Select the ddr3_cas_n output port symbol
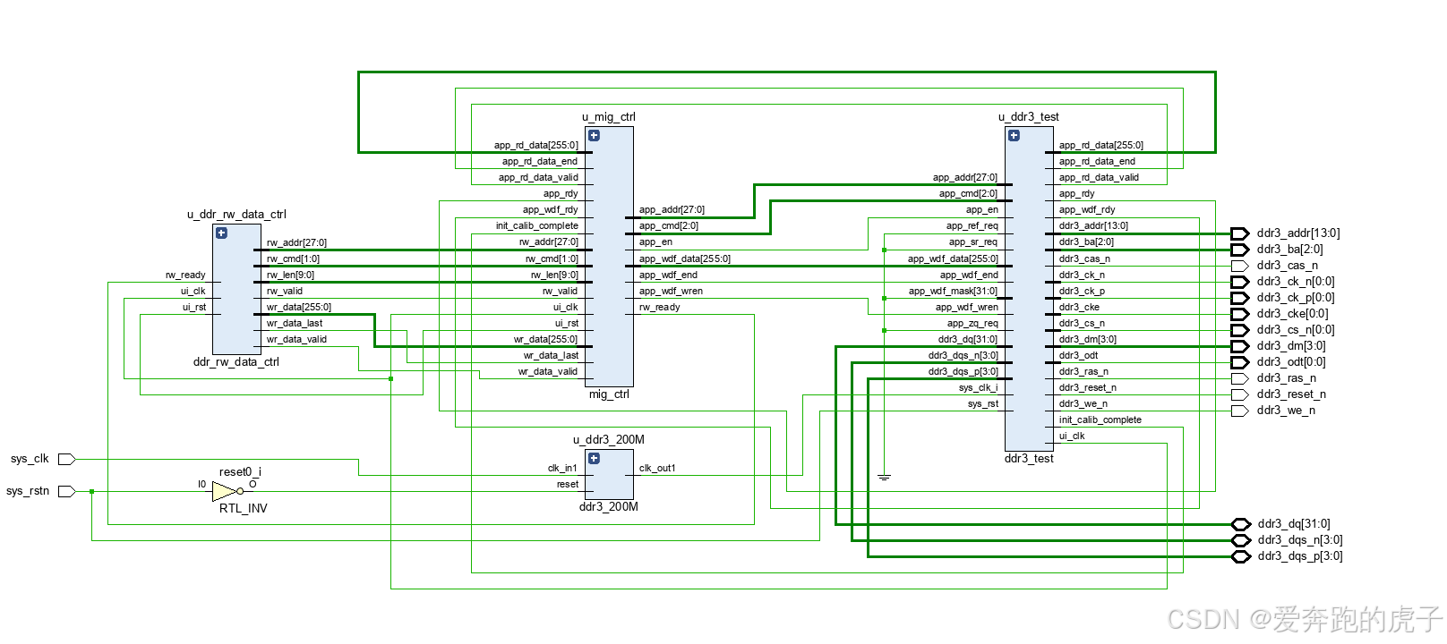Viewport: 1447px width, 644px height. [1239, 266]
